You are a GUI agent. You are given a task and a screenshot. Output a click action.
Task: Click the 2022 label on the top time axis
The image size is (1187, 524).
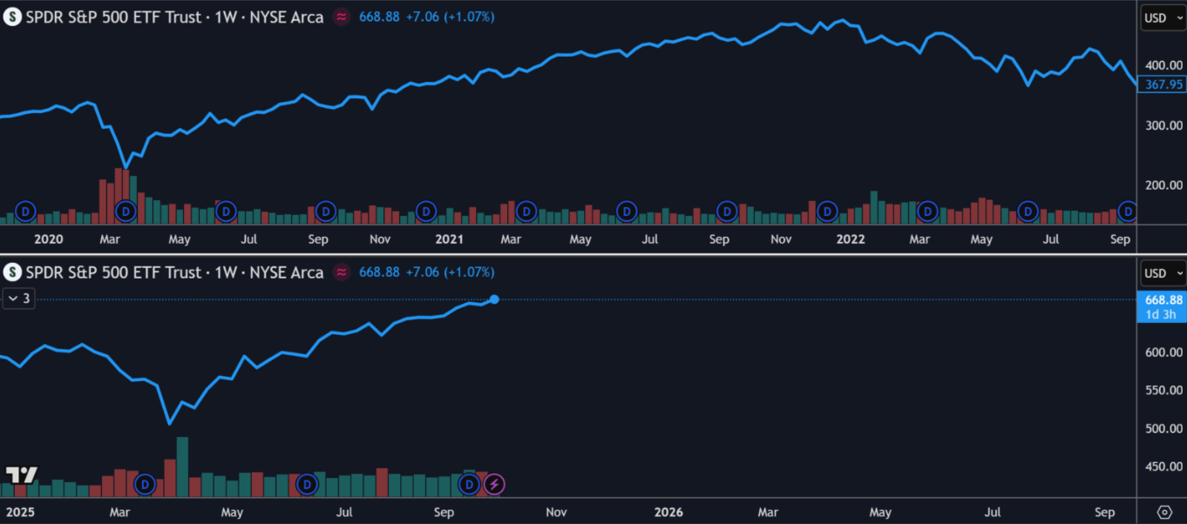pos(850,238)
